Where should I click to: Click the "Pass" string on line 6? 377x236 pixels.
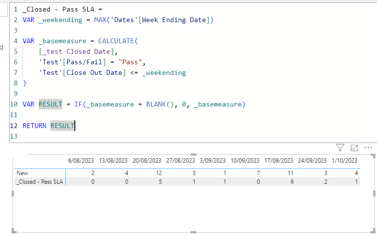click(x=130, y=62)
